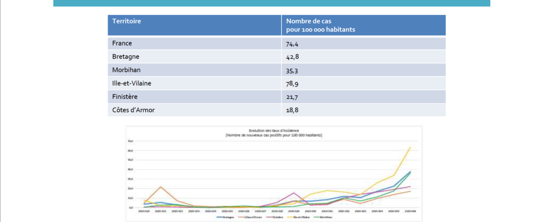Click the yellow line peak at 2020-S36
Viewport: 538px width, 222px height.
(410, 148)
